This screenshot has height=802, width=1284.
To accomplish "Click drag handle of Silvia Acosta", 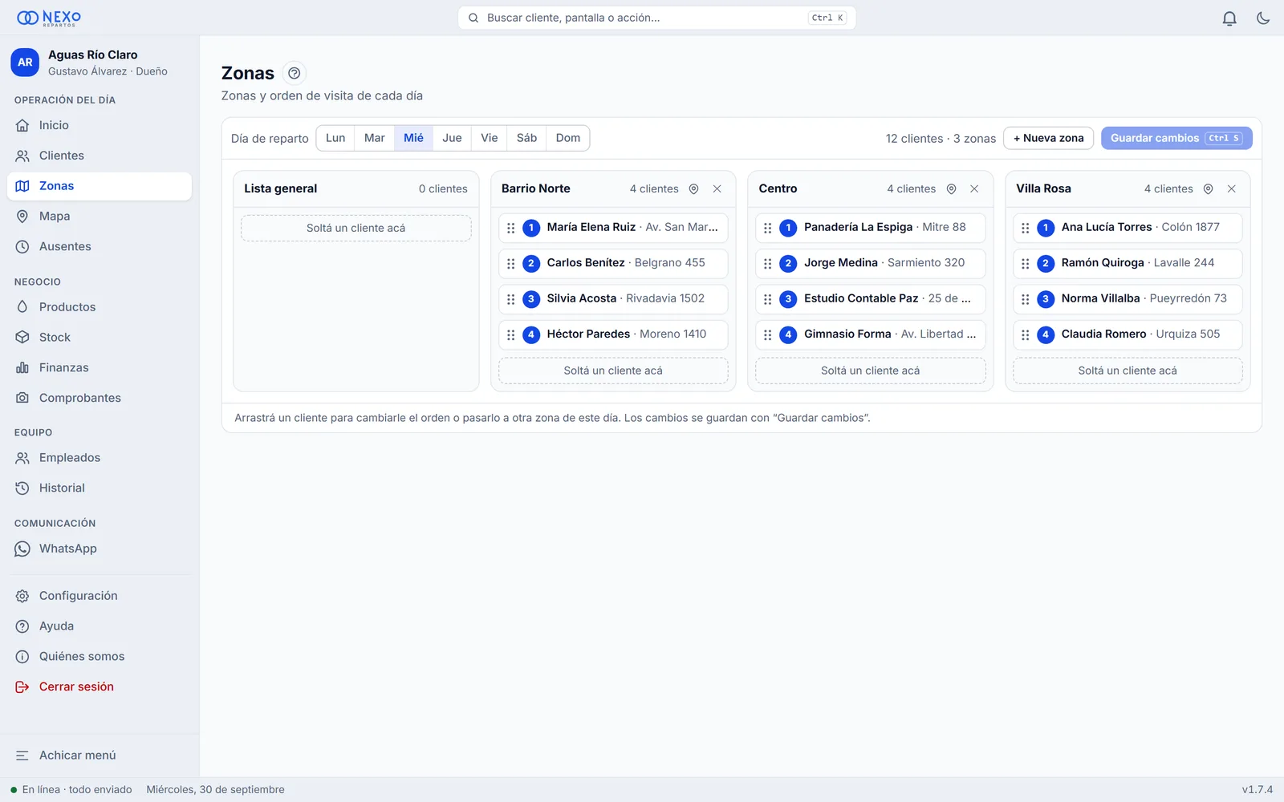I will click(511, 299).
